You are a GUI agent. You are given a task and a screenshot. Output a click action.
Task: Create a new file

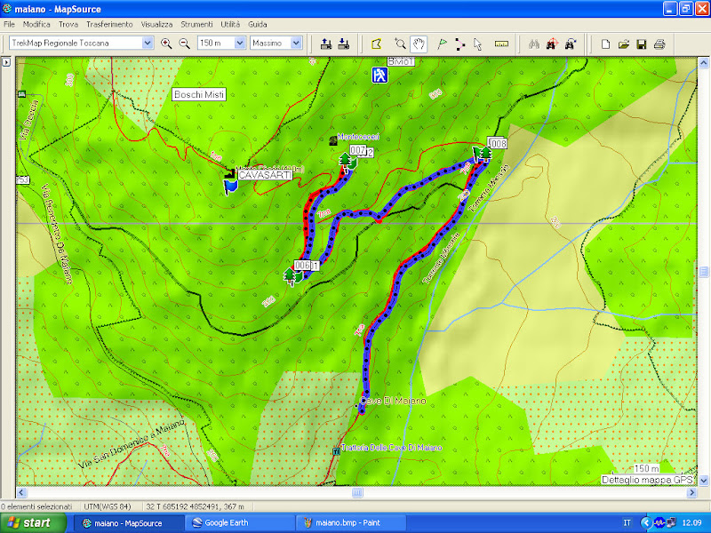click(x=605, y=44)
